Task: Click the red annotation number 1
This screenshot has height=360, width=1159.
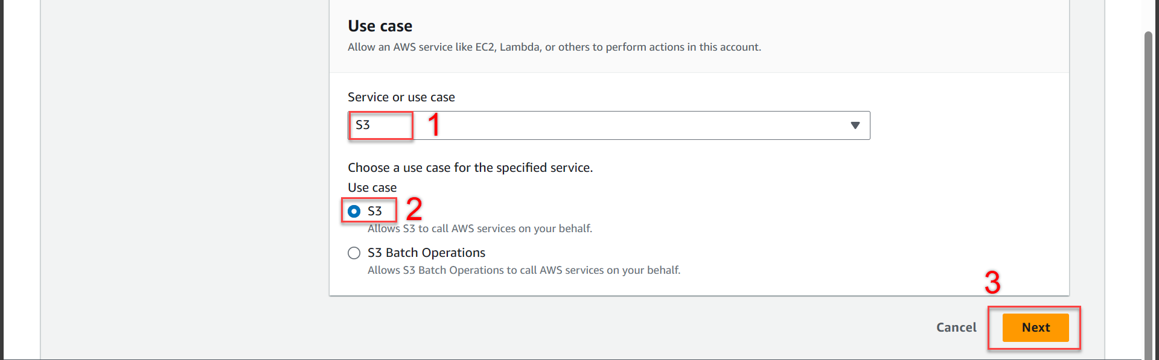Action: tap(433, 125)
